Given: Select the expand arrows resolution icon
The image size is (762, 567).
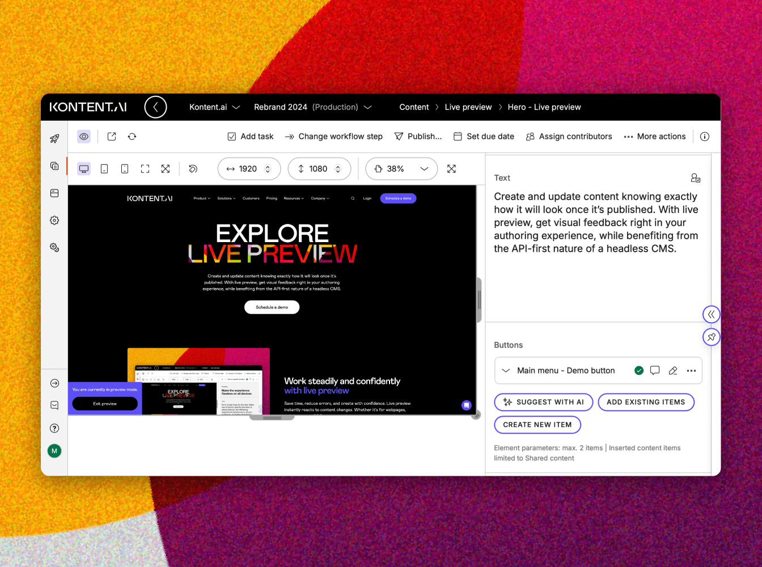Looking at the screenshot, I should 166,169.
